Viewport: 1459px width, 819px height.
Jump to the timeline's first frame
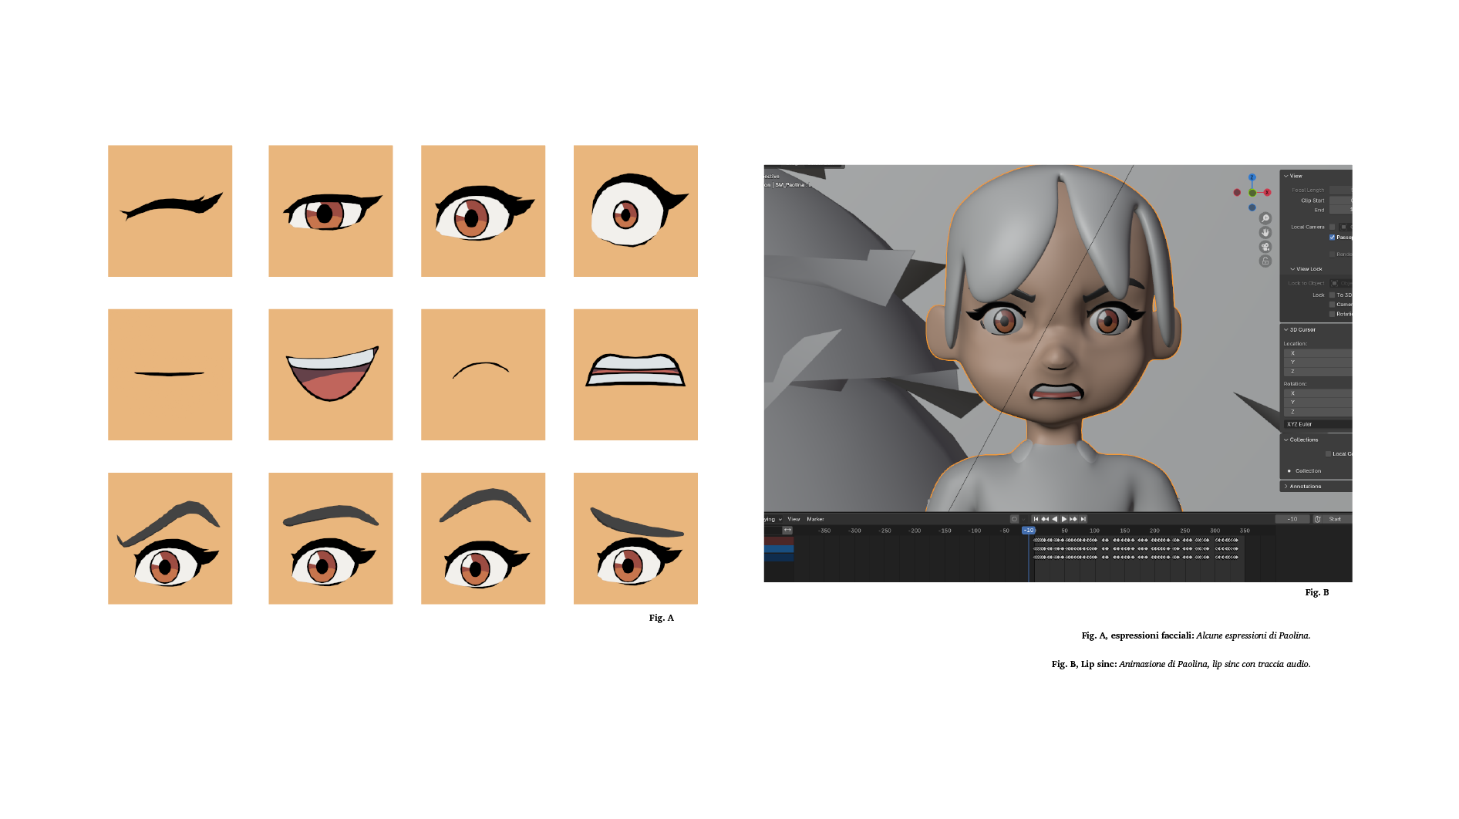click(1036, 519)
